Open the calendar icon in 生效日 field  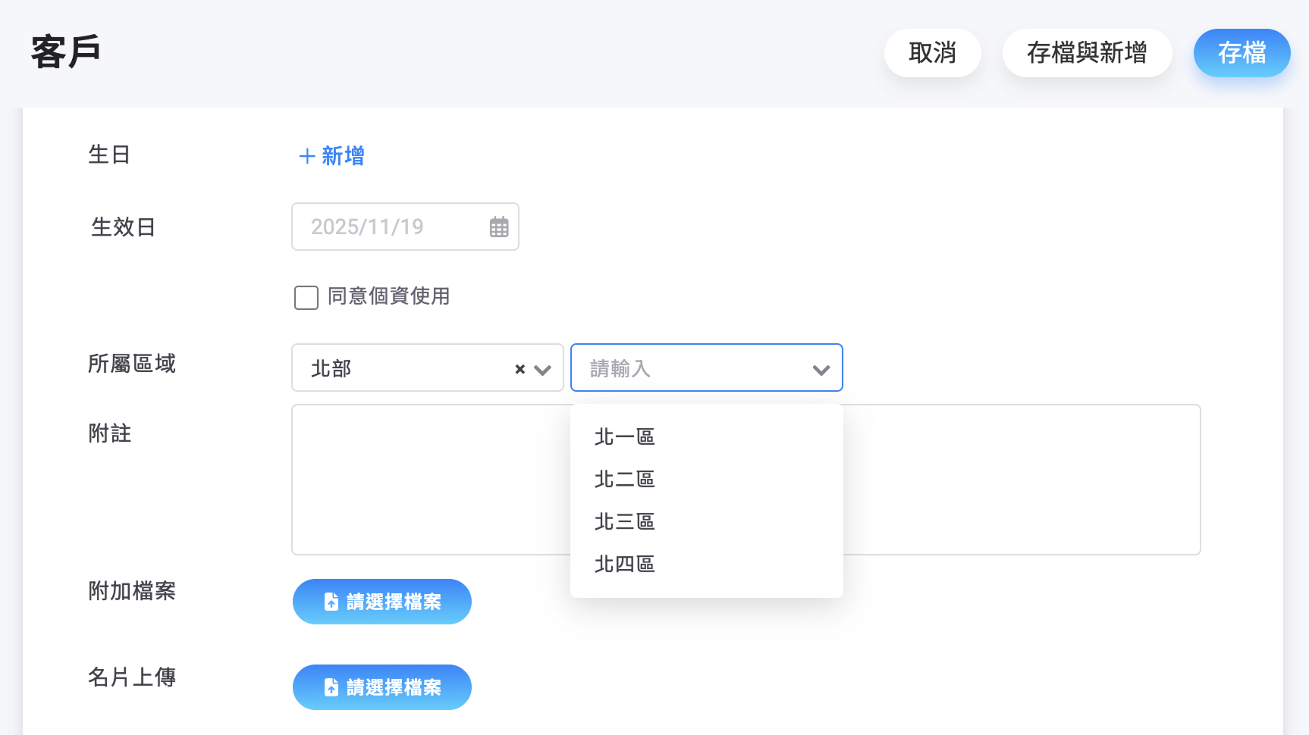click(x=498, y=227)
